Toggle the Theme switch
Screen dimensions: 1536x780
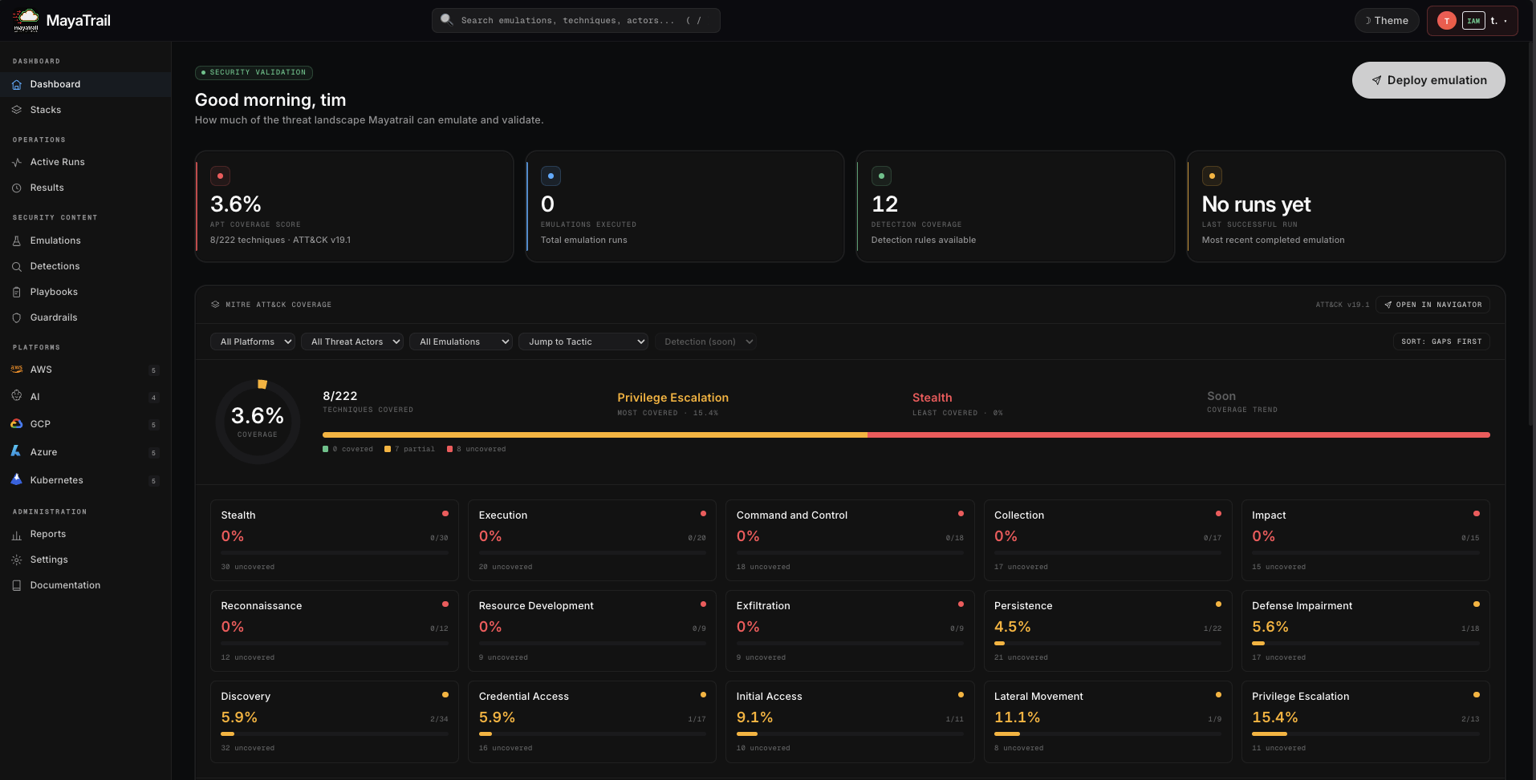pos(1387,21)
